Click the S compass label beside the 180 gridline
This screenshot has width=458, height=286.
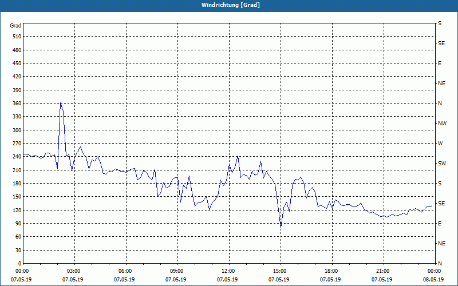(x=440, y=184)
